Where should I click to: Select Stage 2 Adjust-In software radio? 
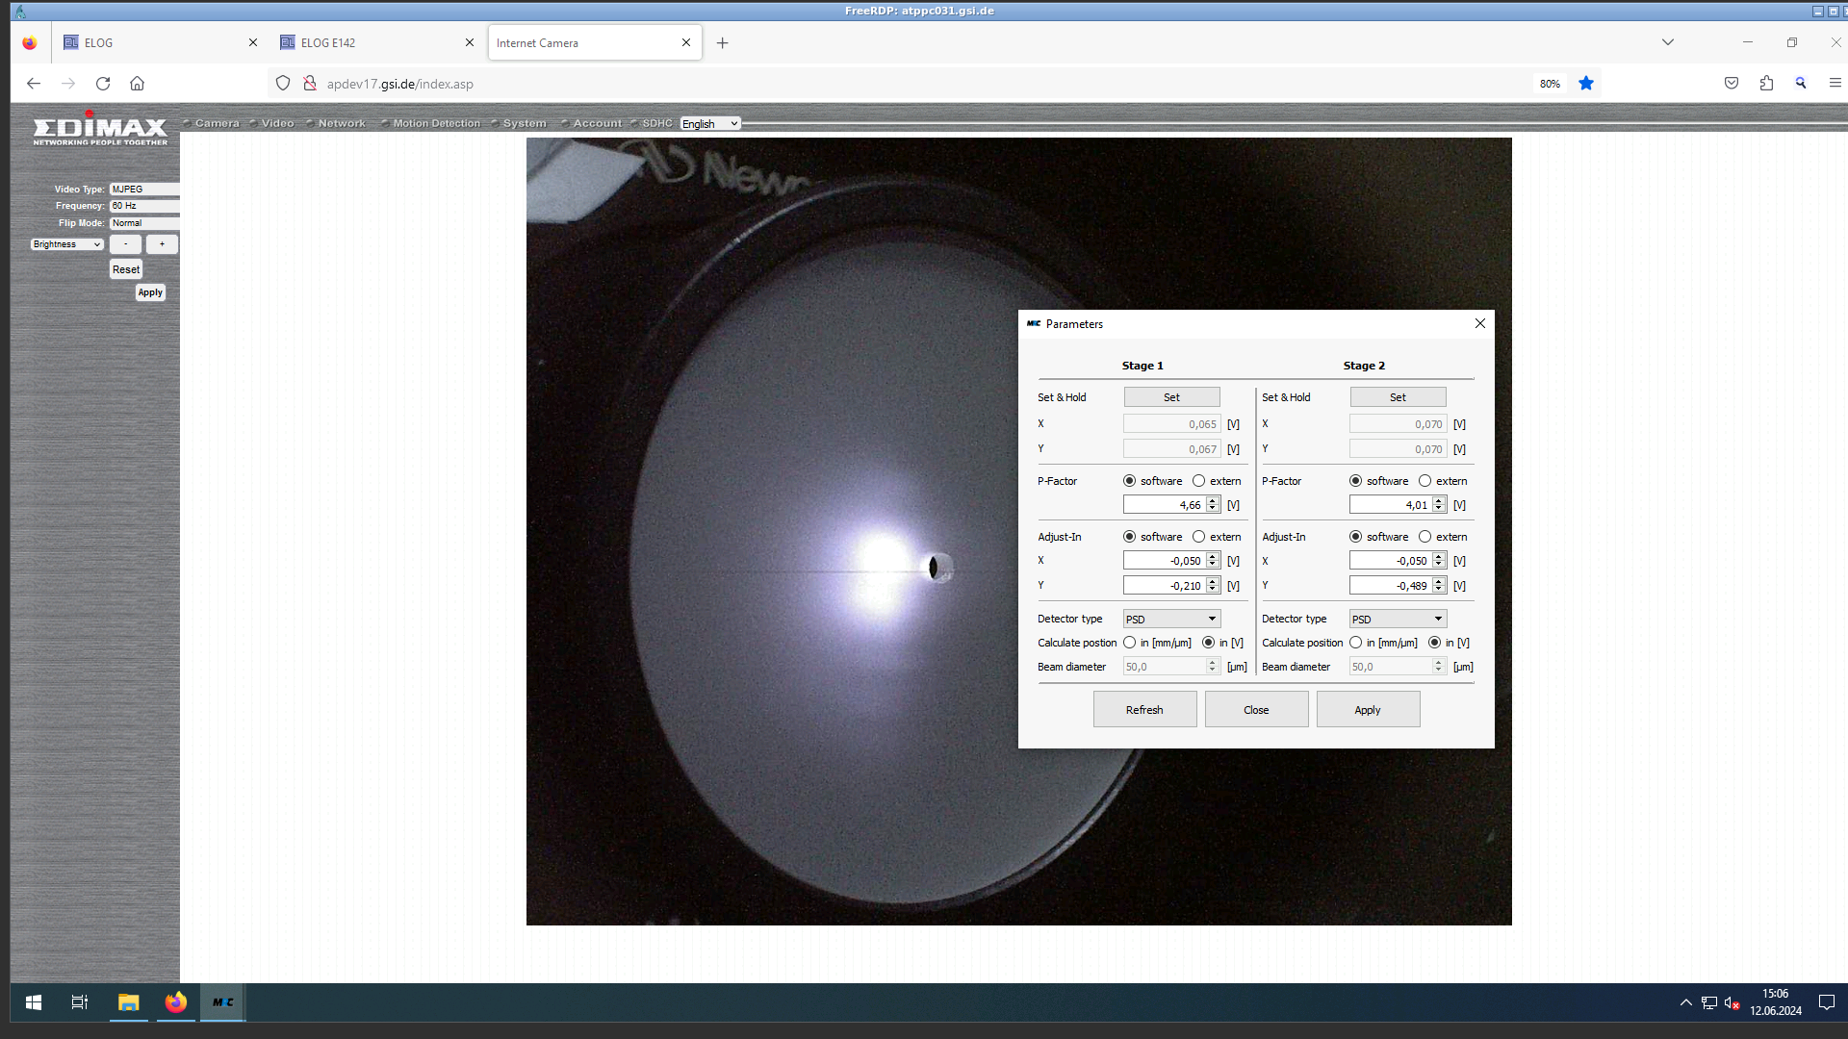click(x=1356, y=537)
